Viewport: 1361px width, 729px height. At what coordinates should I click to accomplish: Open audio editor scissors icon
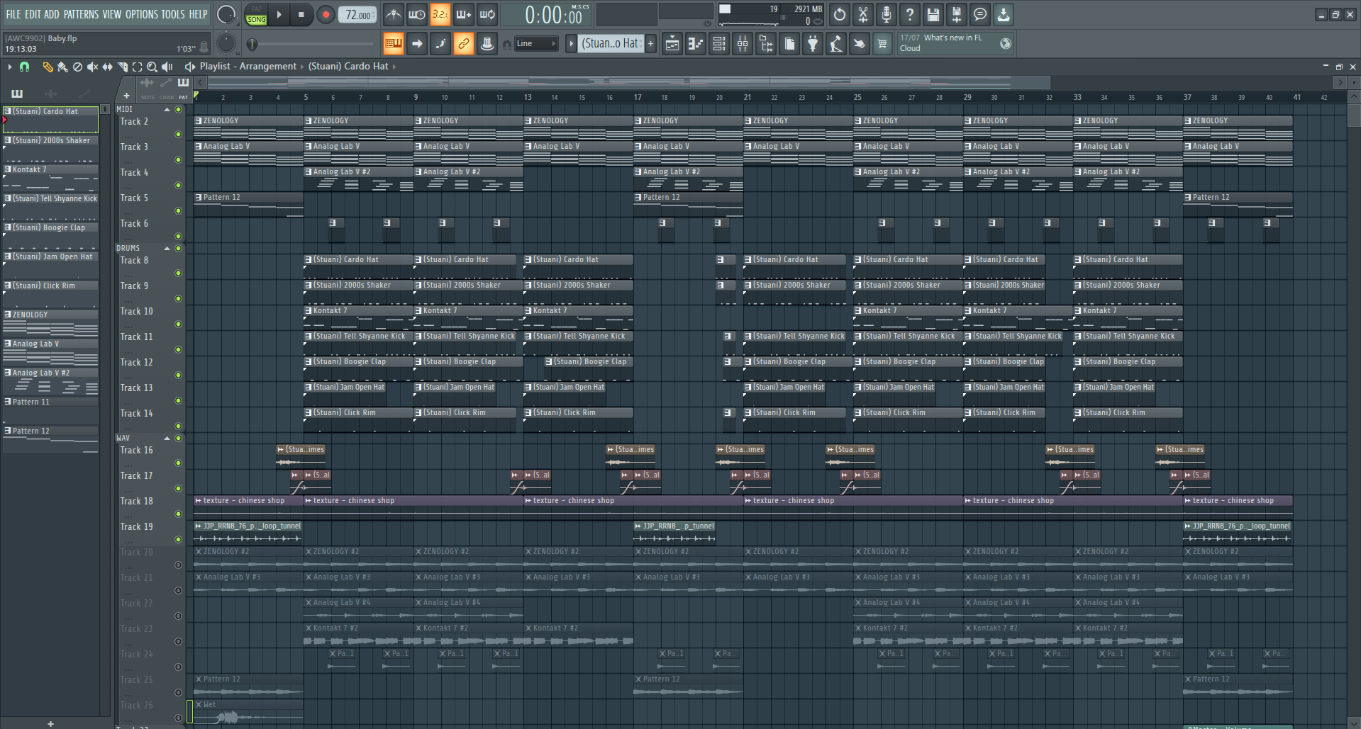(x=863, y=14)
